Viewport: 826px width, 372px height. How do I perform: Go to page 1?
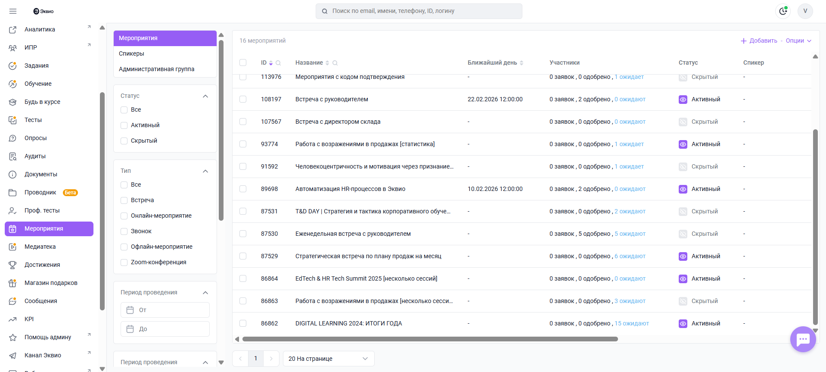point(256,359)
